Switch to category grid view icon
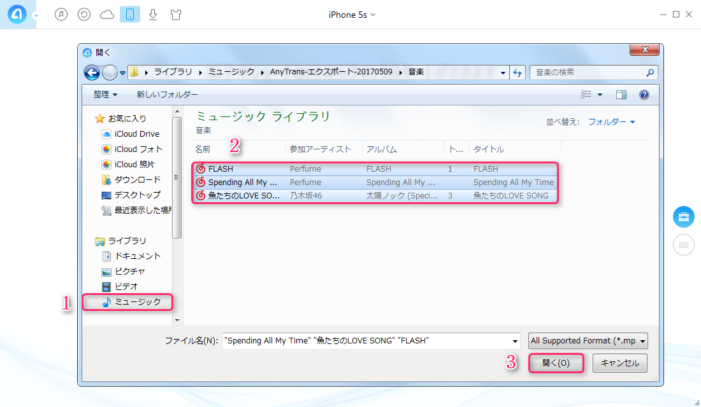 click(x=684, y=245)
